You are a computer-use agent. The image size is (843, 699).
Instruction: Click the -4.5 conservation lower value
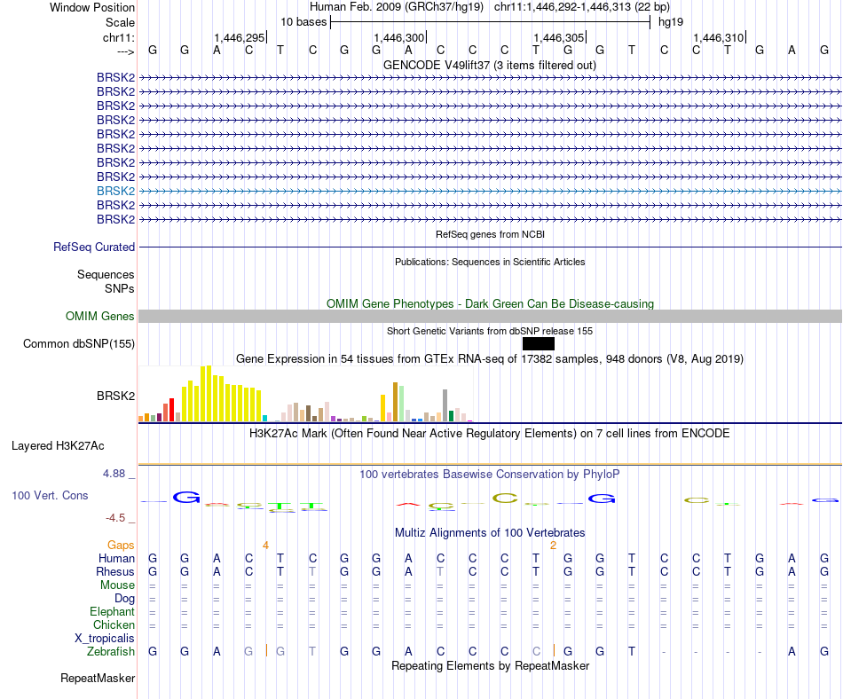click(x=115, y=517)
